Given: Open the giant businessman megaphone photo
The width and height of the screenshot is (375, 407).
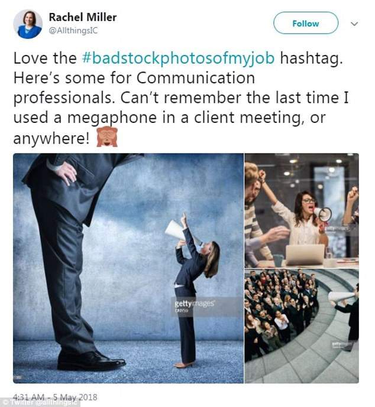Looking at the screenshot, I should tap(128, 268).
